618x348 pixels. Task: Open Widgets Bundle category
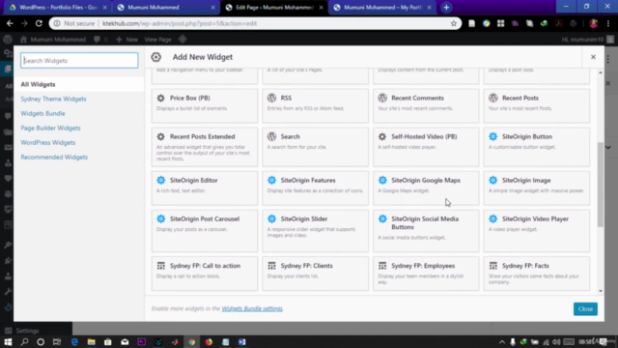[42, 114]
